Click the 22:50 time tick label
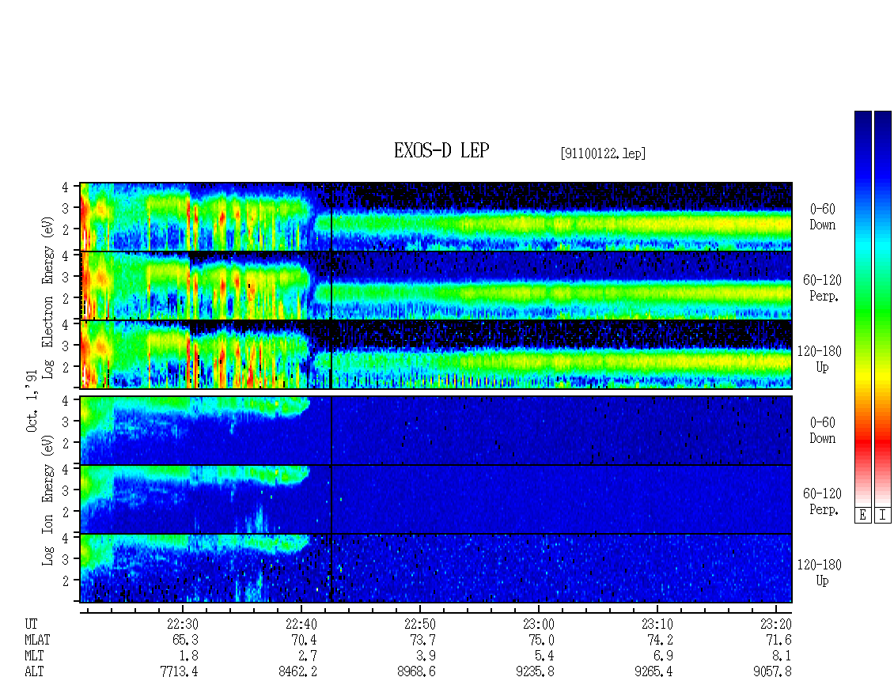The height and width of the screenshot is (692, 894). tap(419, 624)
